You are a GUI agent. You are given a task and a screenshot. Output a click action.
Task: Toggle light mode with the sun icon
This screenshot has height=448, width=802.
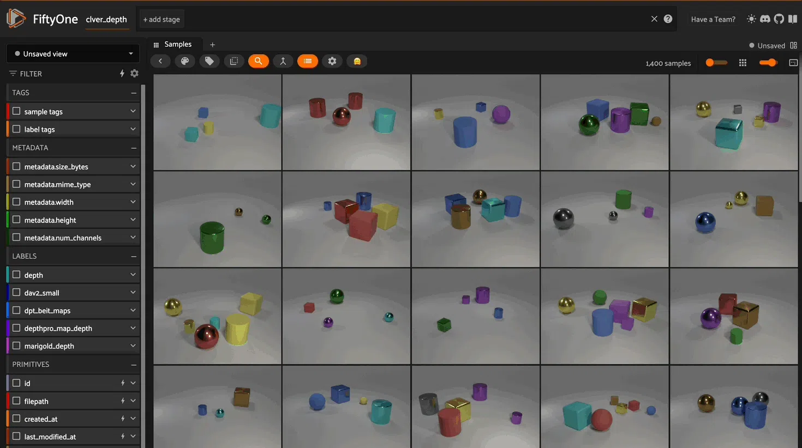click(x=751, y=19)
